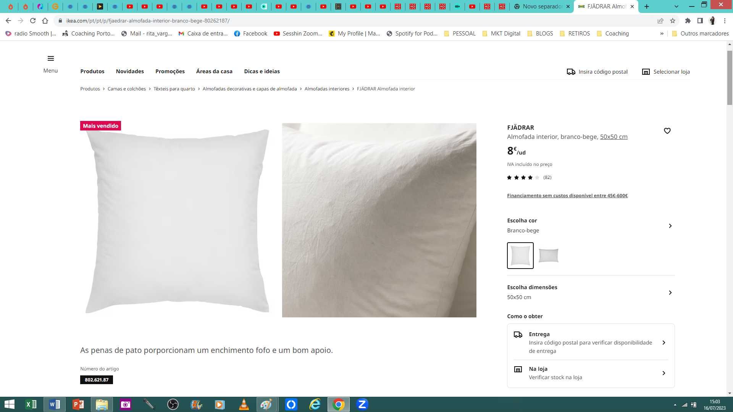Add product to favorites with heart icon
Viewport: 733px width, 412px height.
point(667,131)
